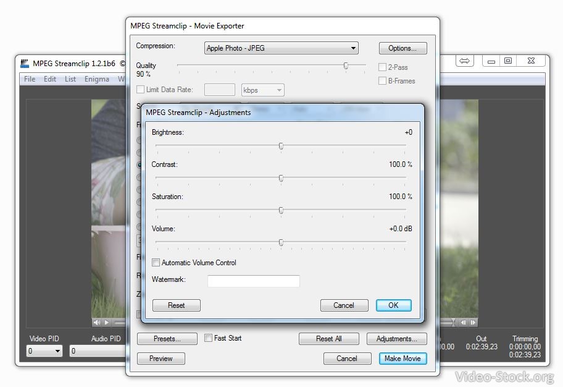Open the File menu in main window

pos(30,79)
